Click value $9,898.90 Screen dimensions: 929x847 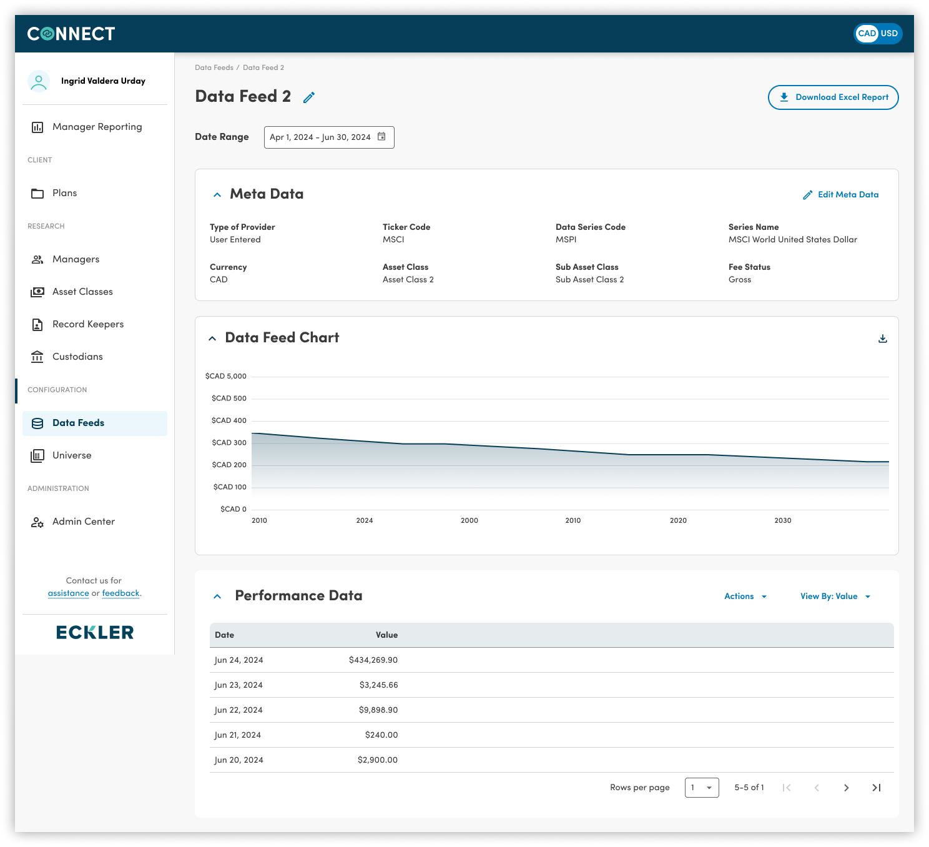click(378, 710)
